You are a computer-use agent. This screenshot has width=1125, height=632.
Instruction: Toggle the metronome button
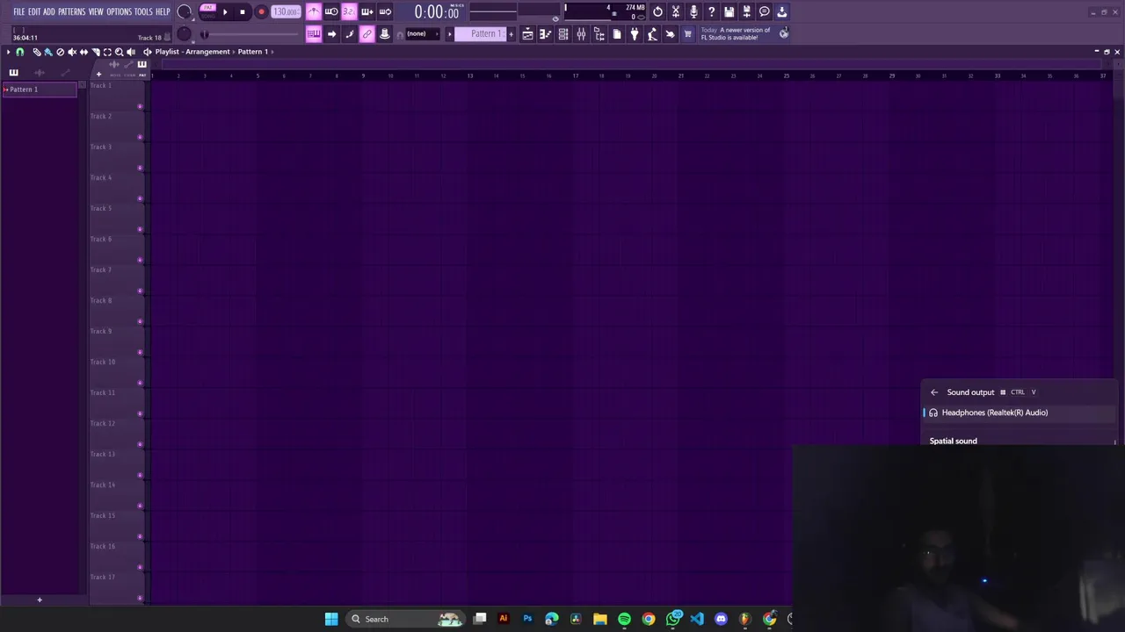pos(314,12)
